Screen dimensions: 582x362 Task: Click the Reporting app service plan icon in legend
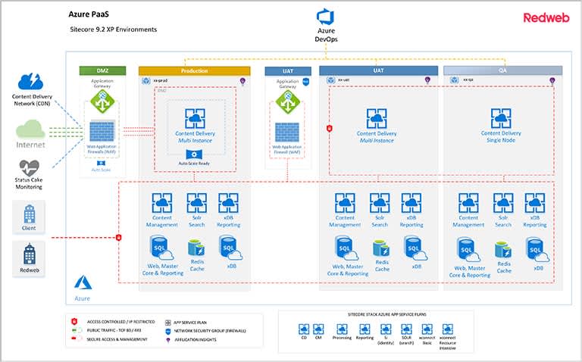(365, 329)
